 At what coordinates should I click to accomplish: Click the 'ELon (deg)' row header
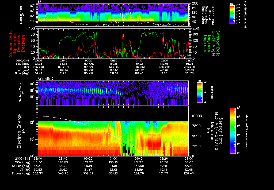click(x=22, y=74)
